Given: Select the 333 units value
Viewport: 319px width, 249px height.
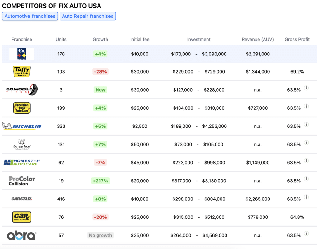Looking at the screenshot, I should click(x=61, y=126).
